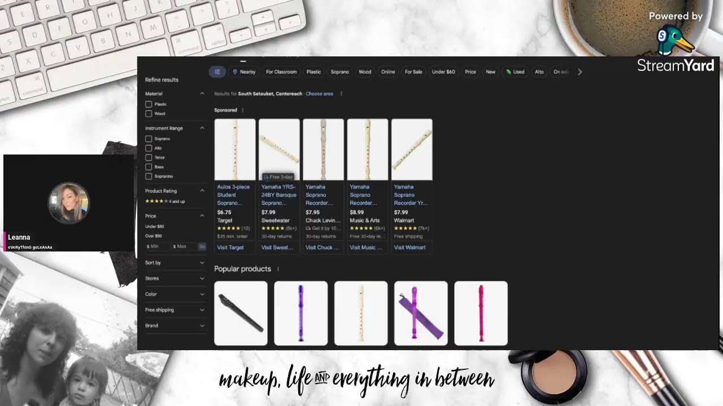Expand the Color filter section
This screenshot has width=723, height=406.
[202, 294]
